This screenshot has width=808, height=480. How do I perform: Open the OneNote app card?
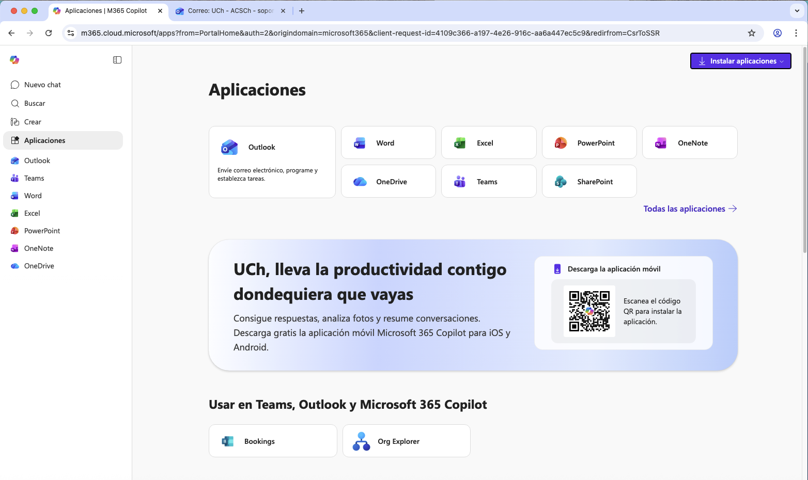click(x=690, y=143)
